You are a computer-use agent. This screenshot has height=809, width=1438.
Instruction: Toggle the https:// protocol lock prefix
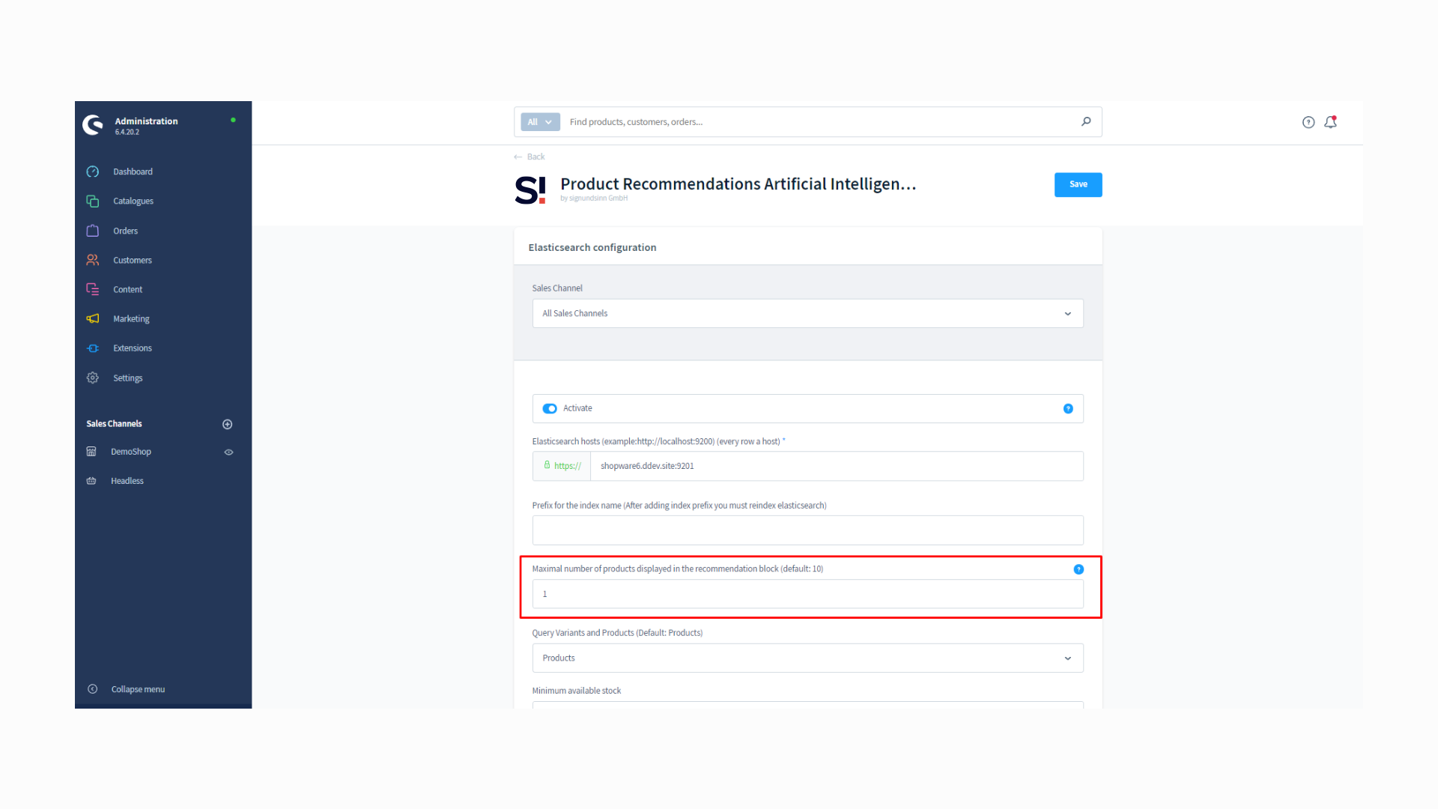[562, 466]
